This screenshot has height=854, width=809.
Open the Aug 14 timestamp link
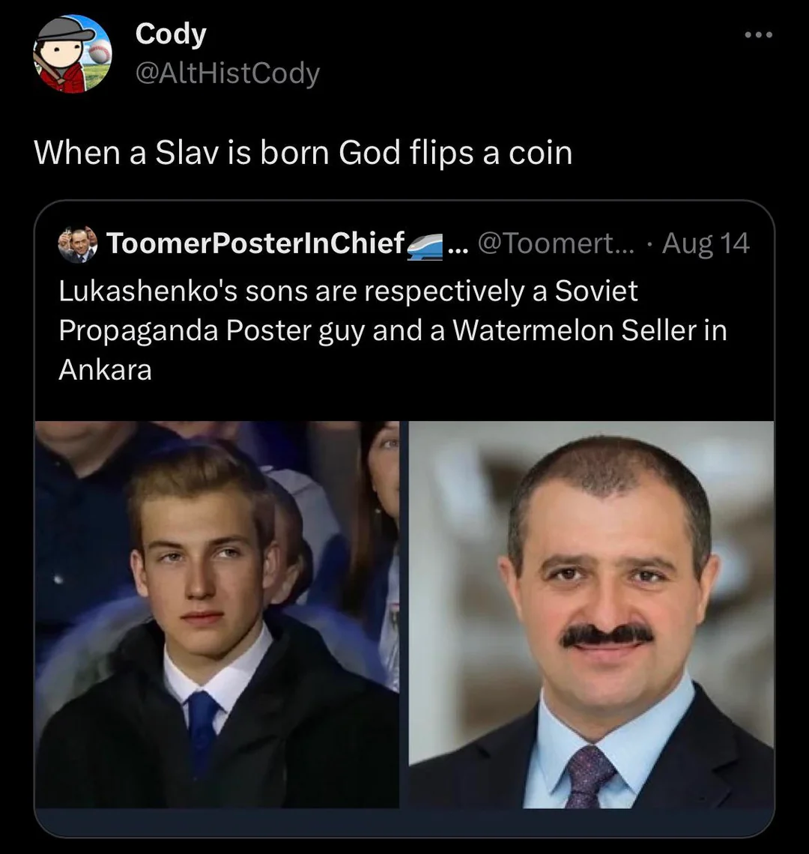point(706,243)
